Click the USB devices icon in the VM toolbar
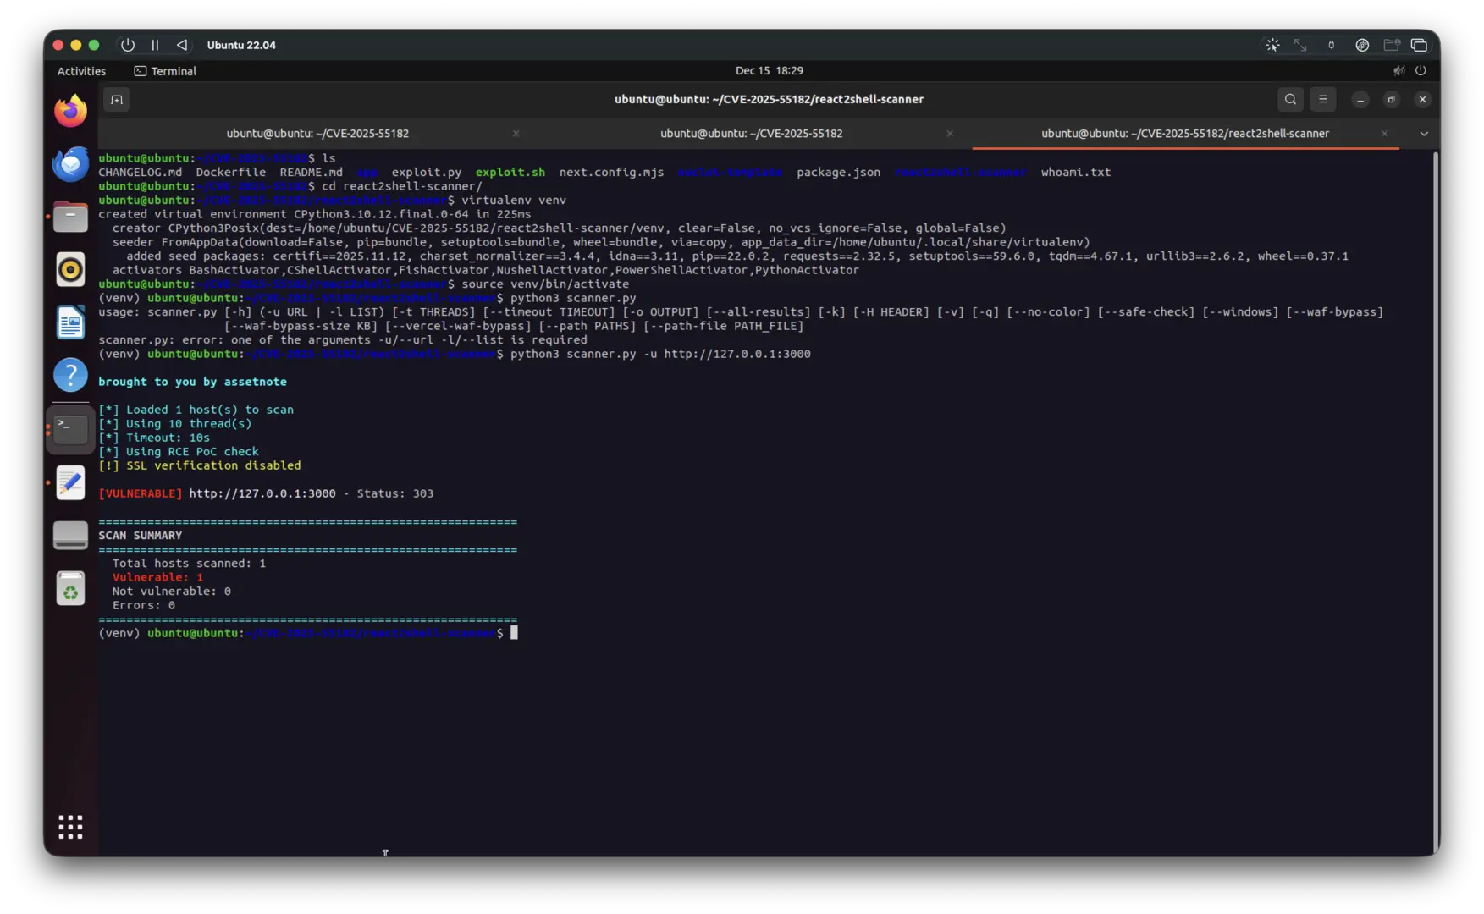Viewport: 1484px width, 914px height. [x=1329, y=45]
